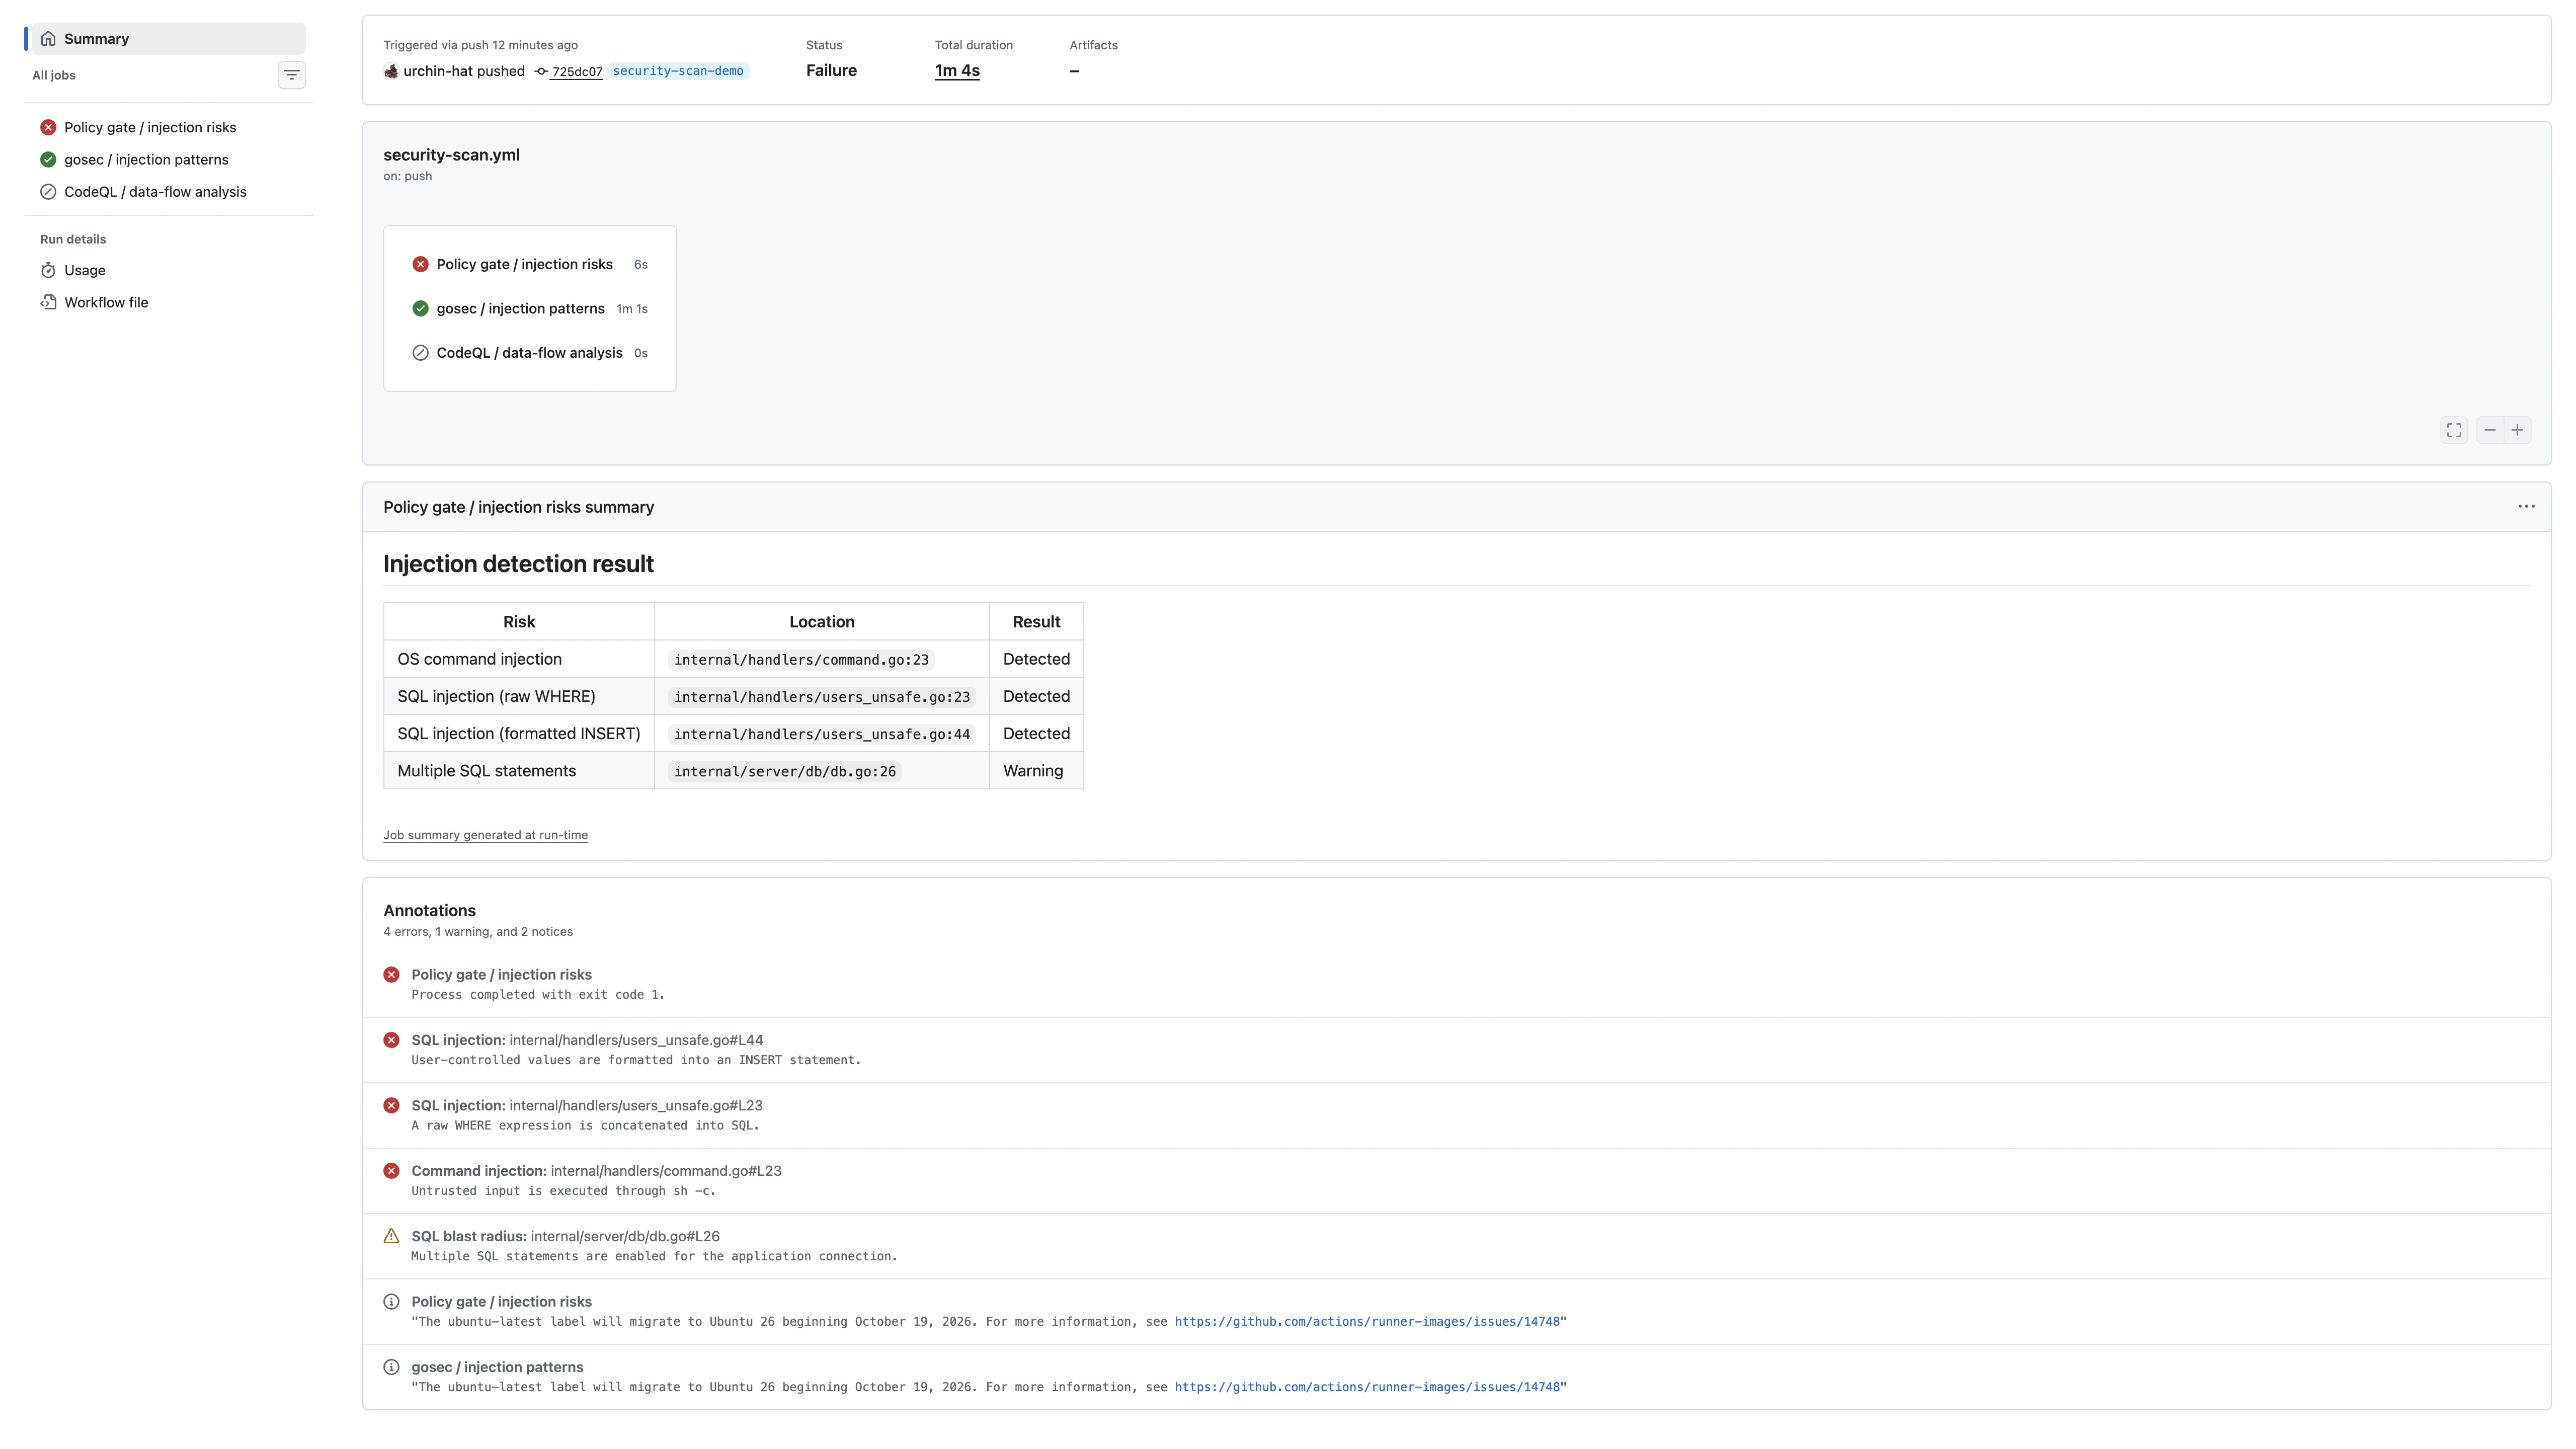This screenshot has height=1449, width=2576.
Task: Open runner-images link in Policy gate notice
Action: [1367, 1322]
